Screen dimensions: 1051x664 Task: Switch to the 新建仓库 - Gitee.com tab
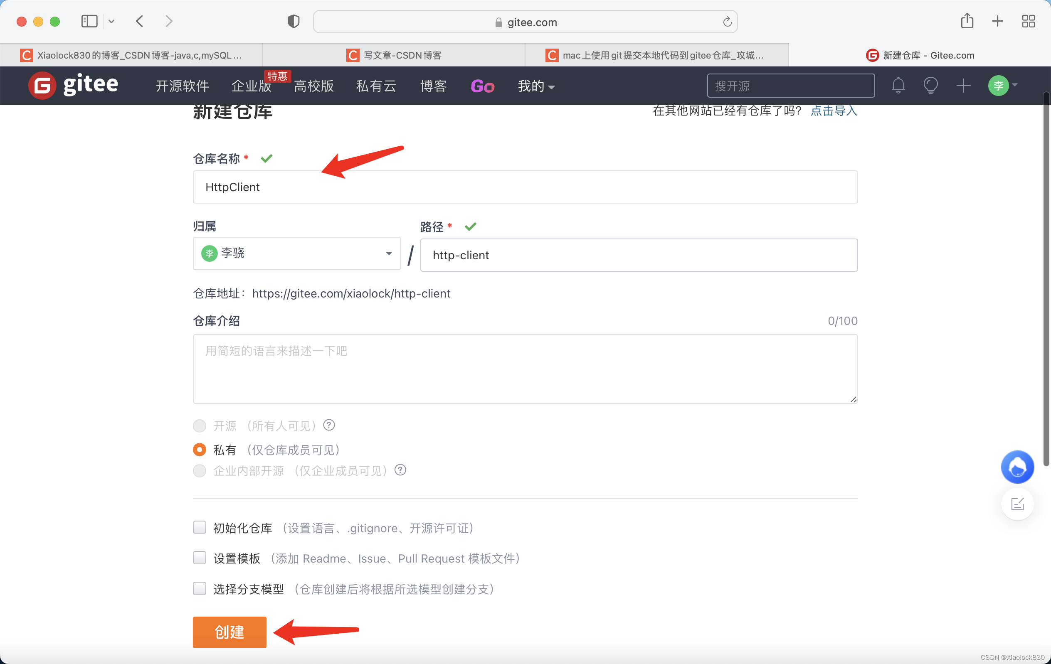pos(920,55)
